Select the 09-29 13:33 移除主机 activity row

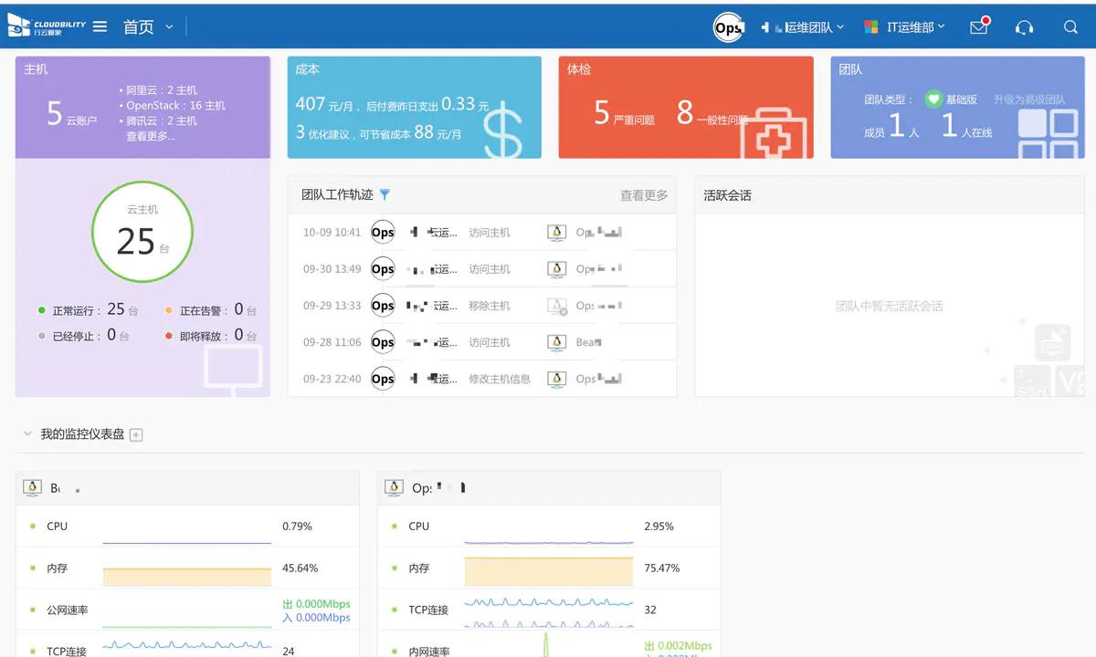482,306
